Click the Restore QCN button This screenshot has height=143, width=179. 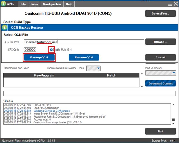[84, 57]
